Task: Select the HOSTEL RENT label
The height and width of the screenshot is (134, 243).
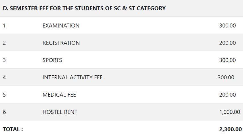Action: click(x=60, y=112)
